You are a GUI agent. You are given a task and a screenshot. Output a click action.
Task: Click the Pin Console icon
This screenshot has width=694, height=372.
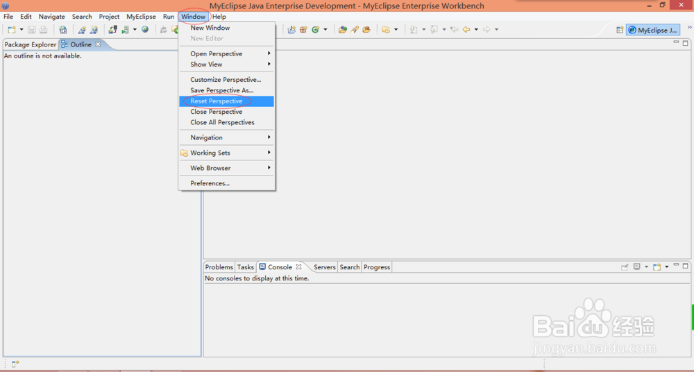point(625,267)
